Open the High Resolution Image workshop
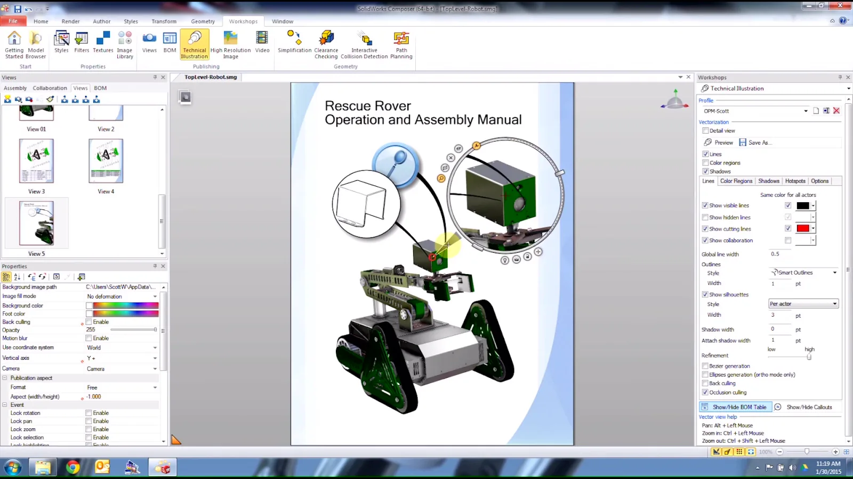 [x=230, y=45]
